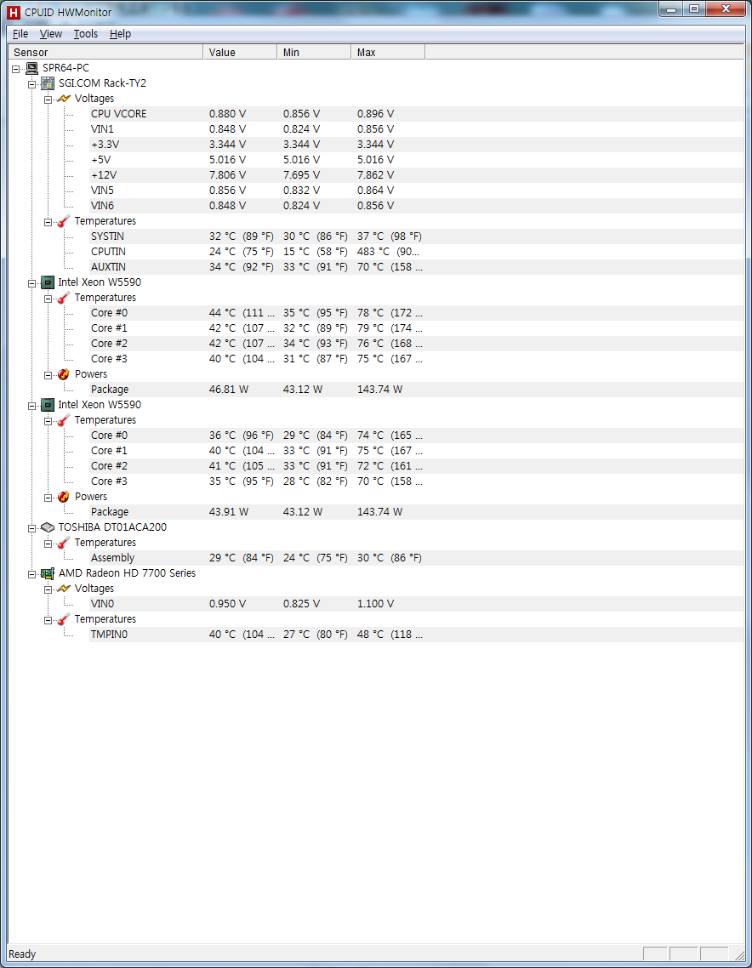
Task: Select the +12V voltage row
Action: pos(417,174)
